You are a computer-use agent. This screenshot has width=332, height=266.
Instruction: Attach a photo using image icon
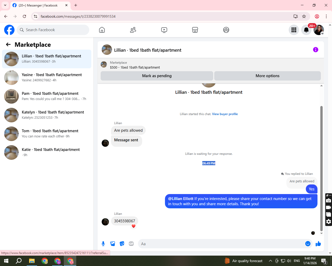coord(113,244)
